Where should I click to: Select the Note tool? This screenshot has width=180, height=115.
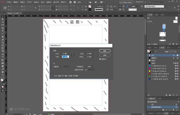(x=2, y=66)
